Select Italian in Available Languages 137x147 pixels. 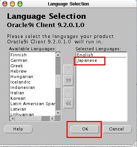[x=32, y=93]
